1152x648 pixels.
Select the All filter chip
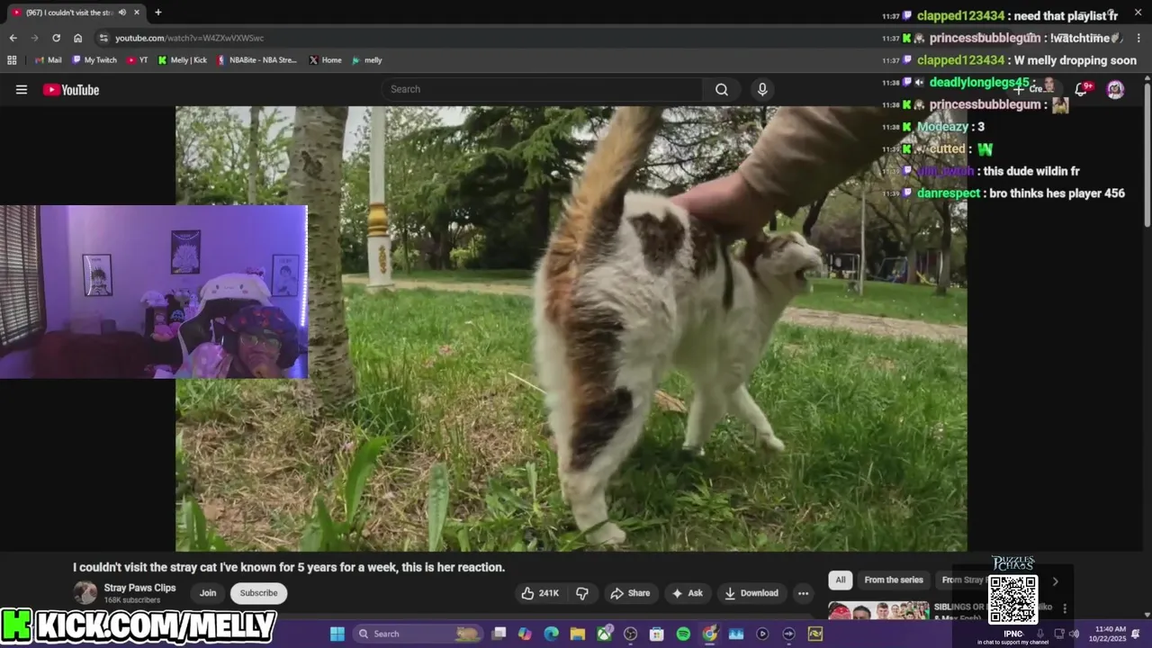[840, 580]
